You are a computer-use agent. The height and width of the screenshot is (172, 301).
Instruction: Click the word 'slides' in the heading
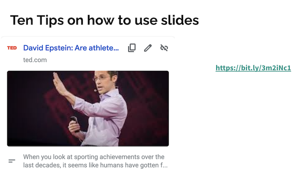click(x=180, y=20)
